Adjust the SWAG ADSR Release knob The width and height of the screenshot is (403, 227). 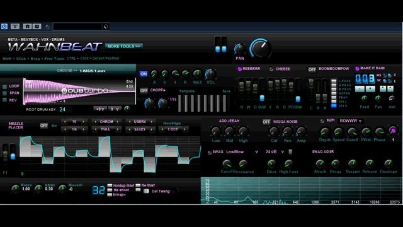[x=370, y=163]
